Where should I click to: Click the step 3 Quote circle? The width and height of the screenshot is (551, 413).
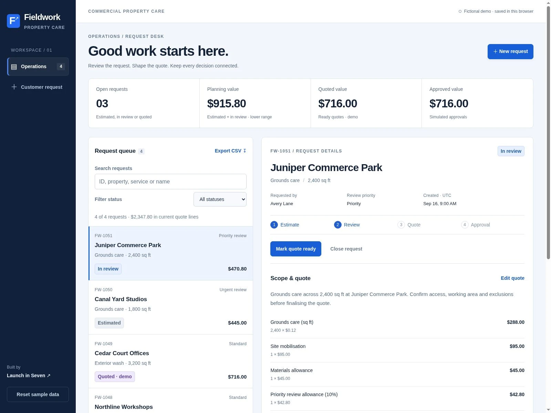401,225
